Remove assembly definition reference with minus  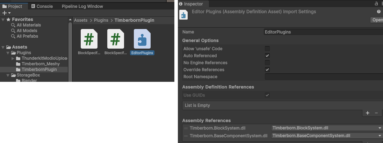(376, 113)
